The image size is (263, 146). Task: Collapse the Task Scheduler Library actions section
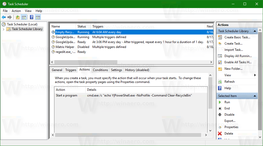[x=255, y=31]
